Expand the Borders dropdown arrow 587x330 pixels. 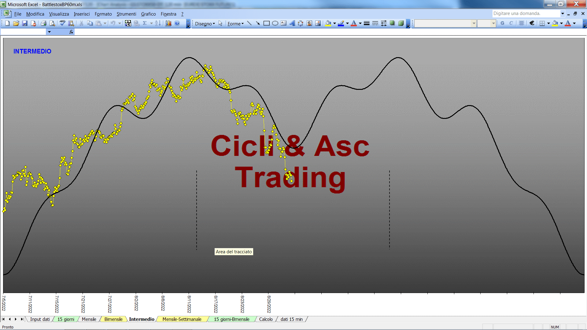point(548,23)
